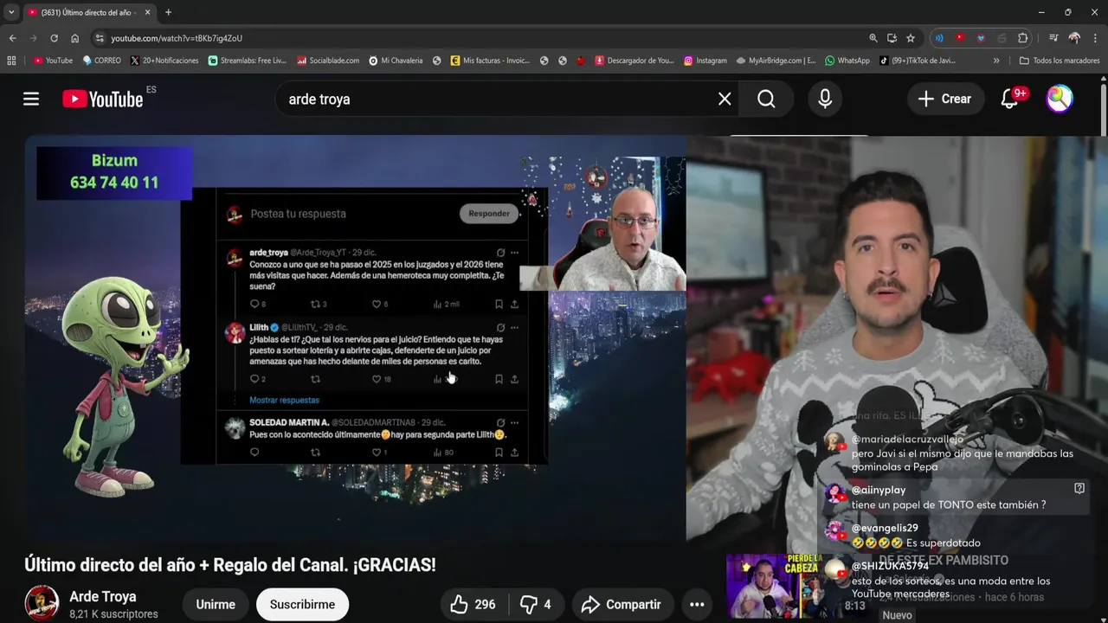This screenshot has height=623, width=1108.
Task: Go back using the browser back arrow
Action: click(12, 38)
